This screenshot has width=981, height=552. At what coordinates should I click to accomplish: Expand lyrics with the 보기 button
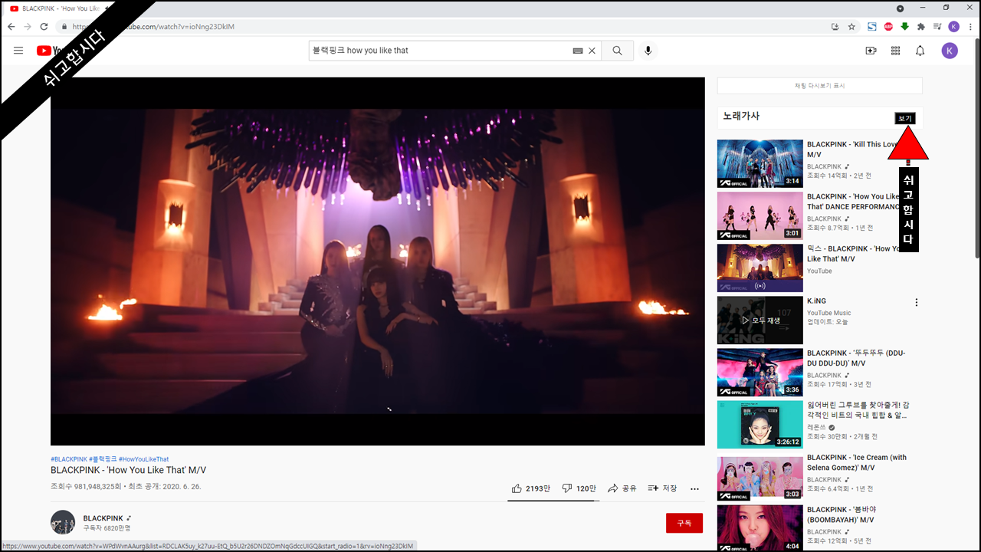[905, 118]
